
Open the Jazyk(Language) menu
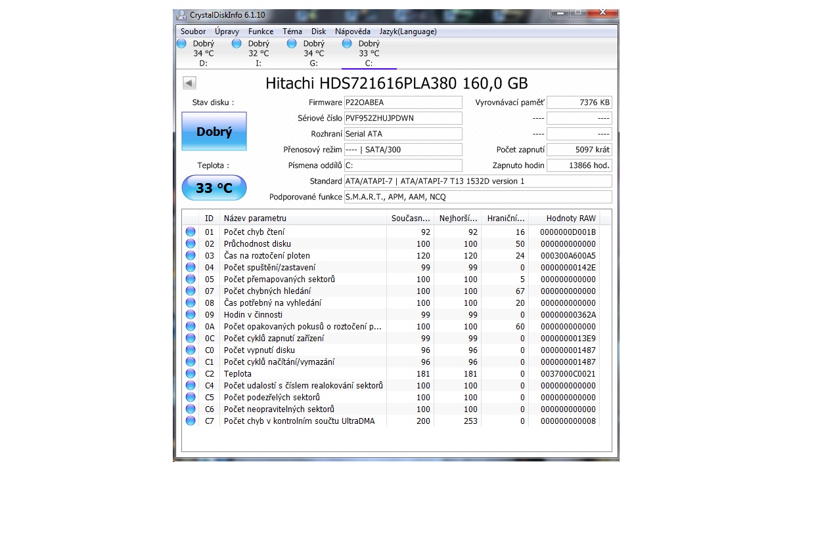(408, 31)
